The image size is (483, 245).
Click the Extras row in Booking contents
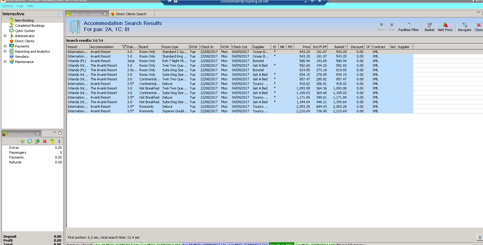[32, 148]
